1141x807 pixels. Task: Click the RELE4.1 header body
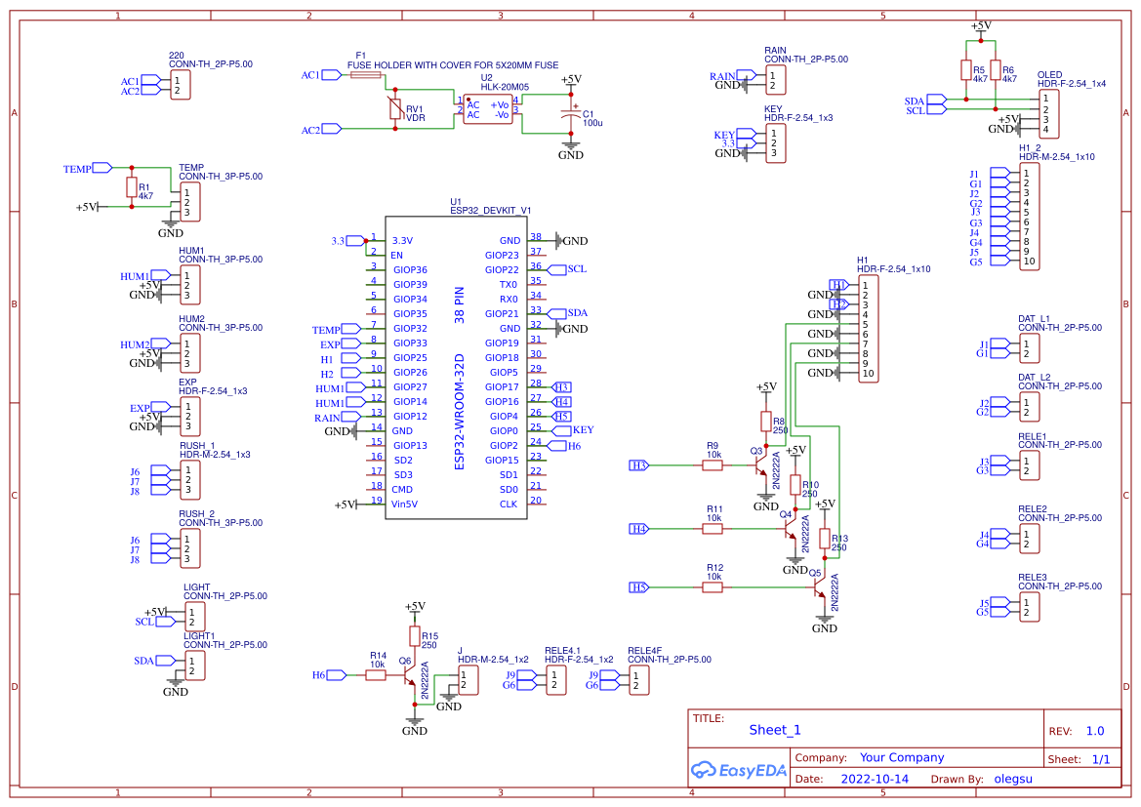coord(556,680)
